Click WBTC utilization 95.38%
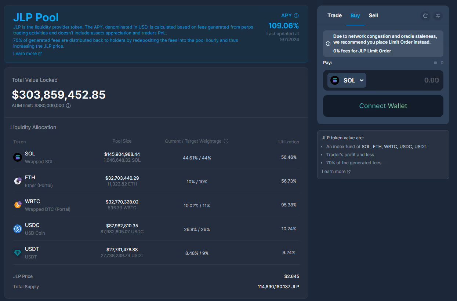457x301 pixels. pos(289,205)
